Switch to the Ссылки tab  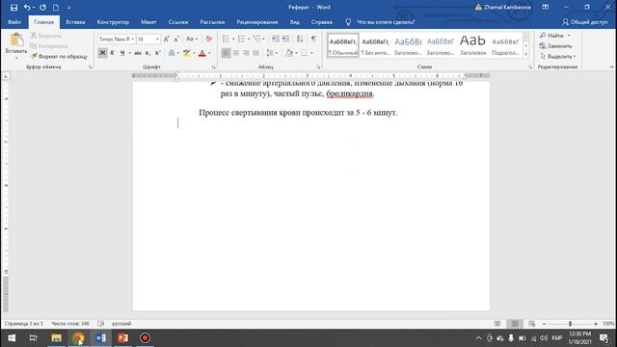(178, 22)
